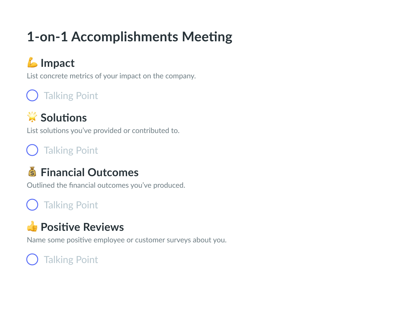Click the "Name some positive employee" description
Viewport: 416px width, 311px height.
[x=127, y=240]
